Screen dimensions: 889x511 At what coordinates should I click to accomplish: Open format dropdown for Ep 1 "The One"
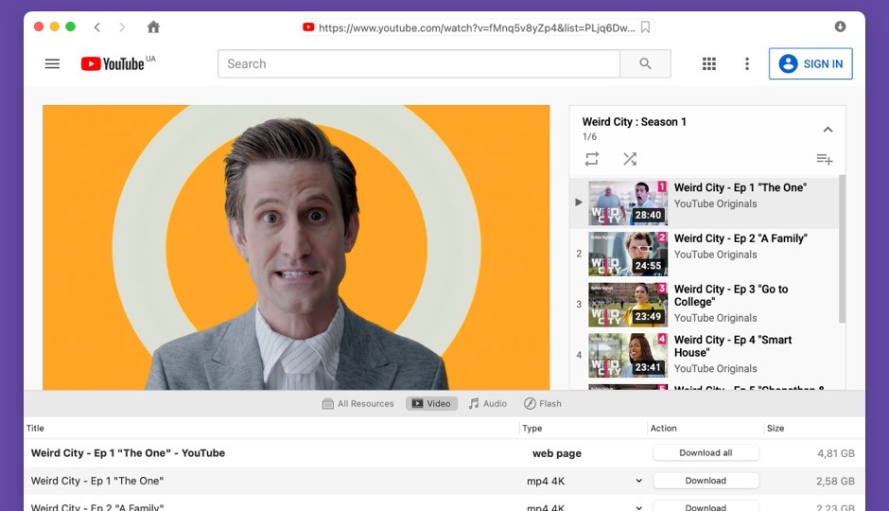click(x=639, y=481)
